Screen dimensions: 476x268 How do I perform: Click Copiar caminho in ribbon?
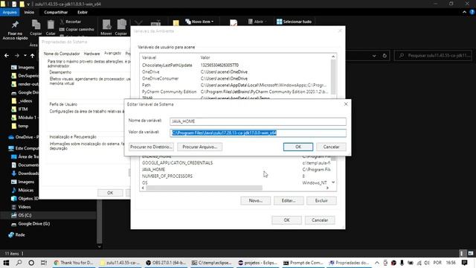(x=77, y=30)
